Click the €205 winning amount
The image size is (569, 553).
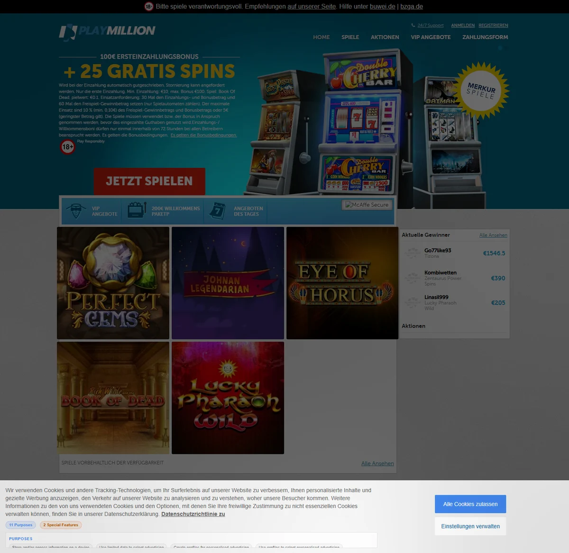(498, 302)
